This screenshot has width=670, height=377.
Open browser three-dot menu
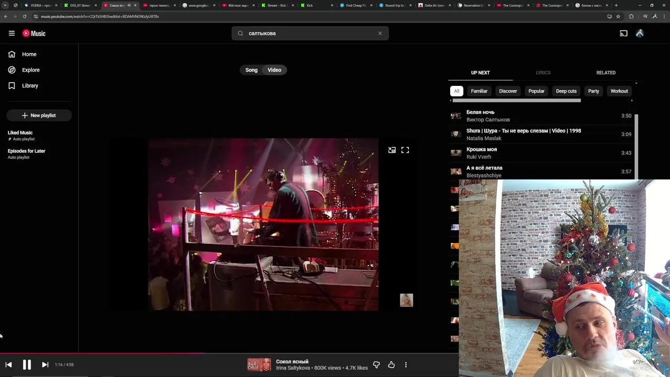(x=663, y=16)
